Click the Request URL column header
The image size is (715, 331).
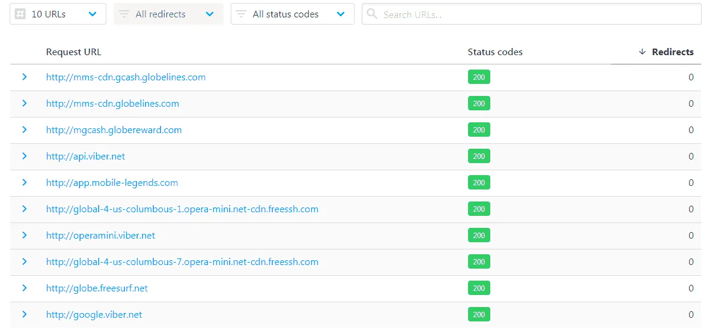tap(73, 52)
